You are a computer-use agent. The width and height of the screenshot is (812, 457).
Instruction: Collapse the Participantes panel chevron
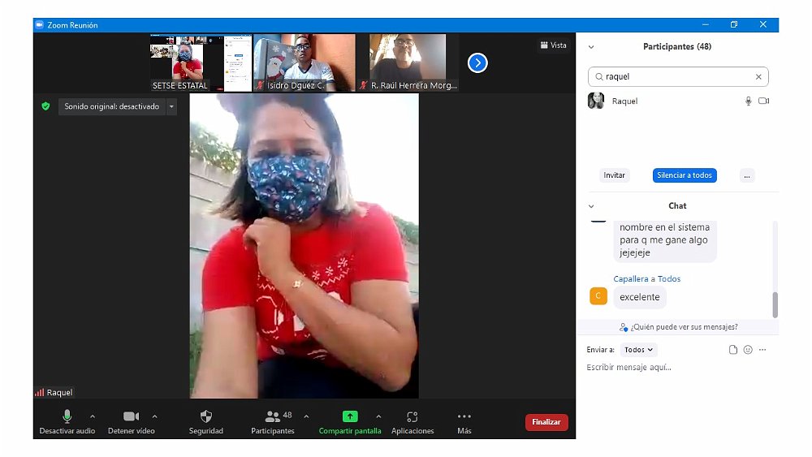591,47
